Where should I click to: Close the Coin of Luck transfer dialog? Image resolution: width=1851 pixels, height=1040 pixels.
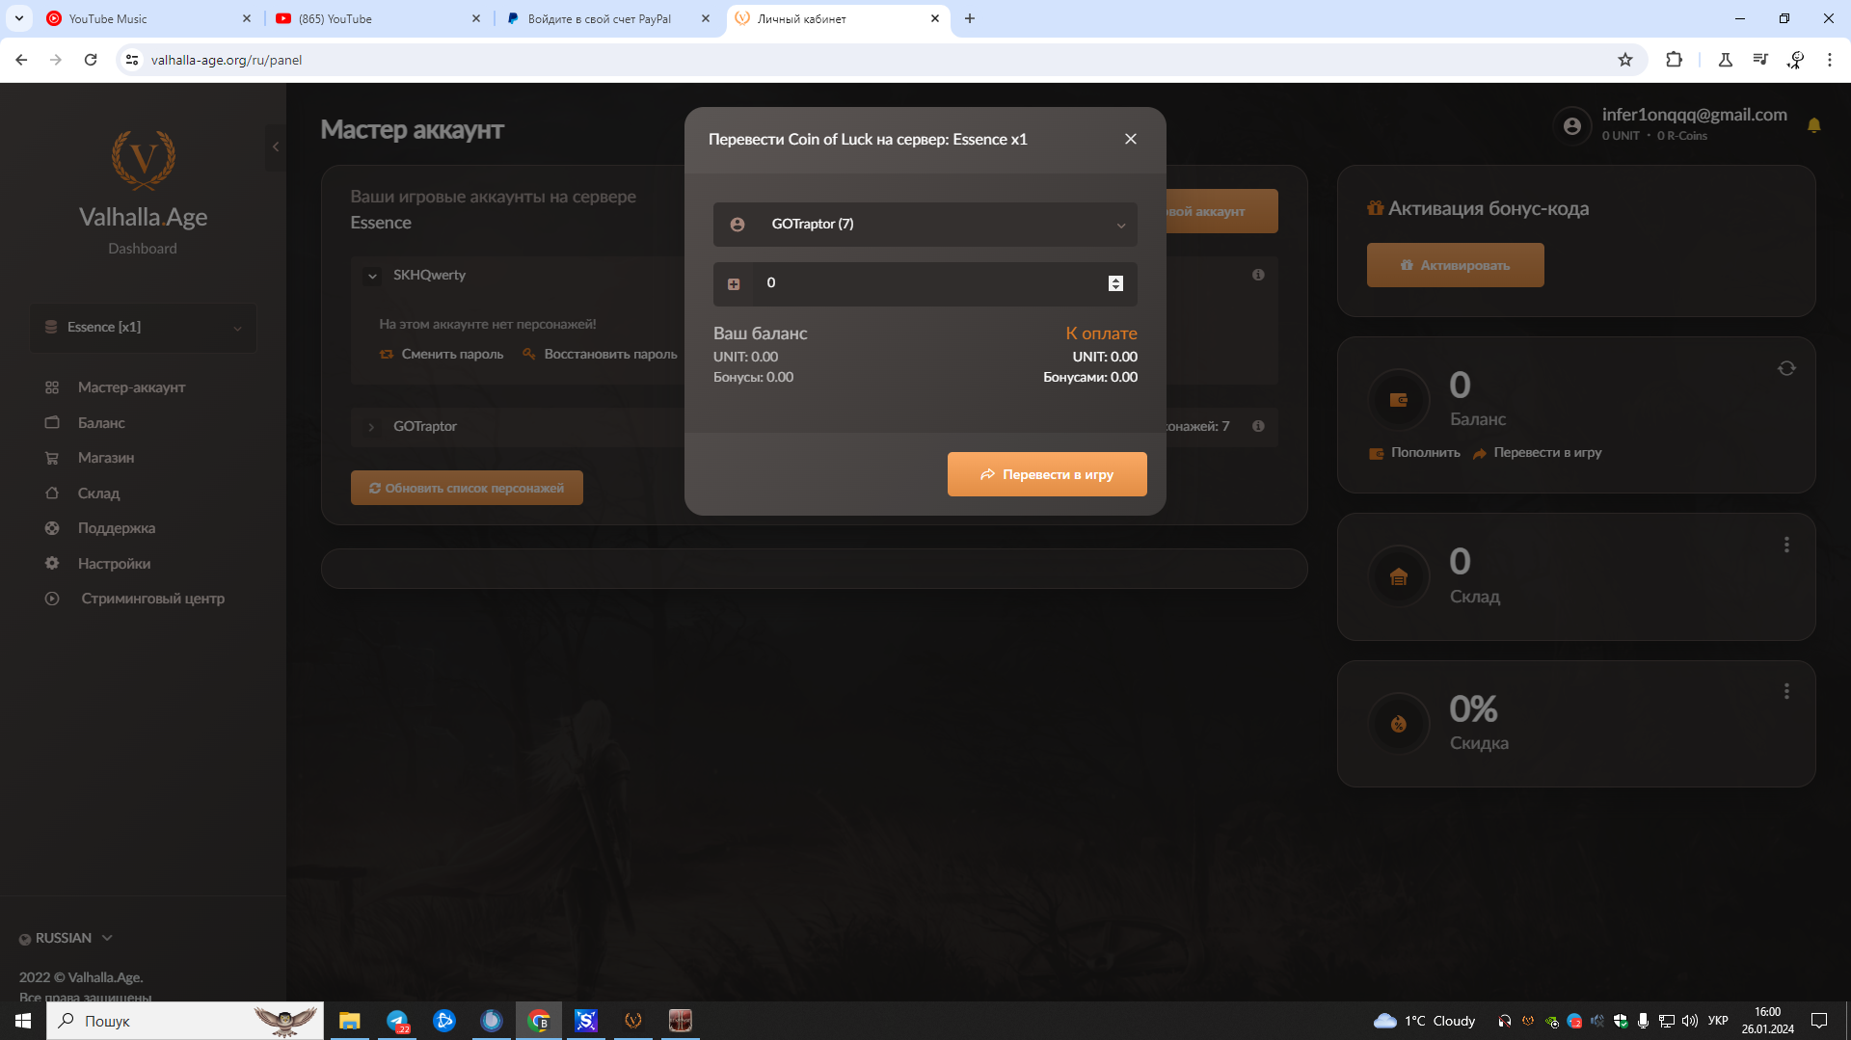pos(1131,139)
